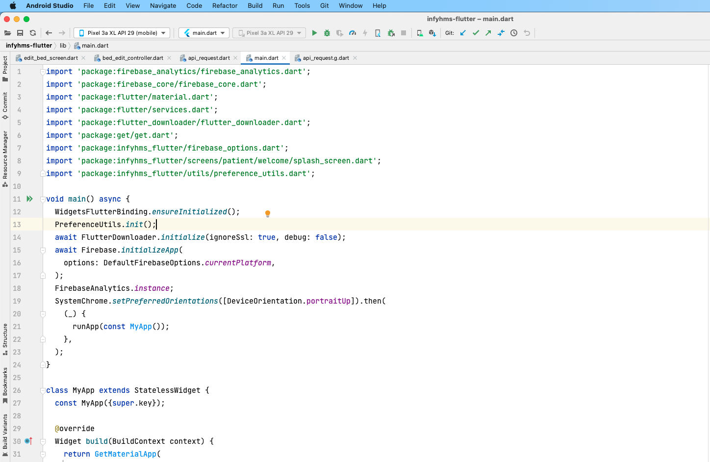Start debugging with the Debug bug icon
This screenshot has width=710, height=462.
pyautogui.click(x=327, y=33)
